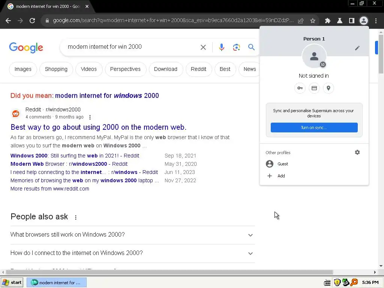Switch to the Guest profile
Viewport: 384px width, 288px height.
tap(314, 164)
